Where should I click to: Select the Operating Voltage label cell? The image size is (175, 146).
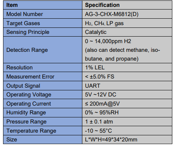(x=43, y=95)
